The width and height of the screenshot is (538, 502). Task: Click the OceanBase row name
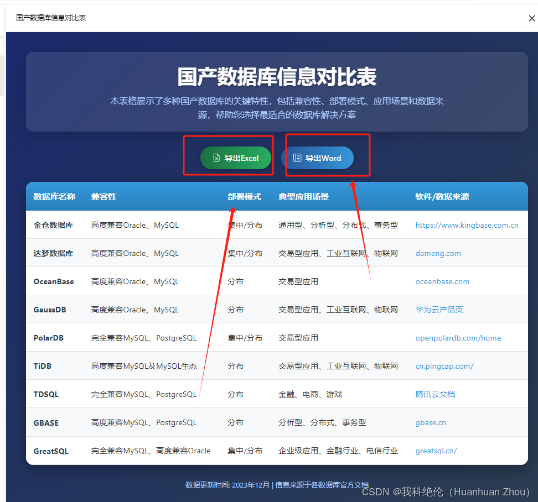tap(54, 281)
